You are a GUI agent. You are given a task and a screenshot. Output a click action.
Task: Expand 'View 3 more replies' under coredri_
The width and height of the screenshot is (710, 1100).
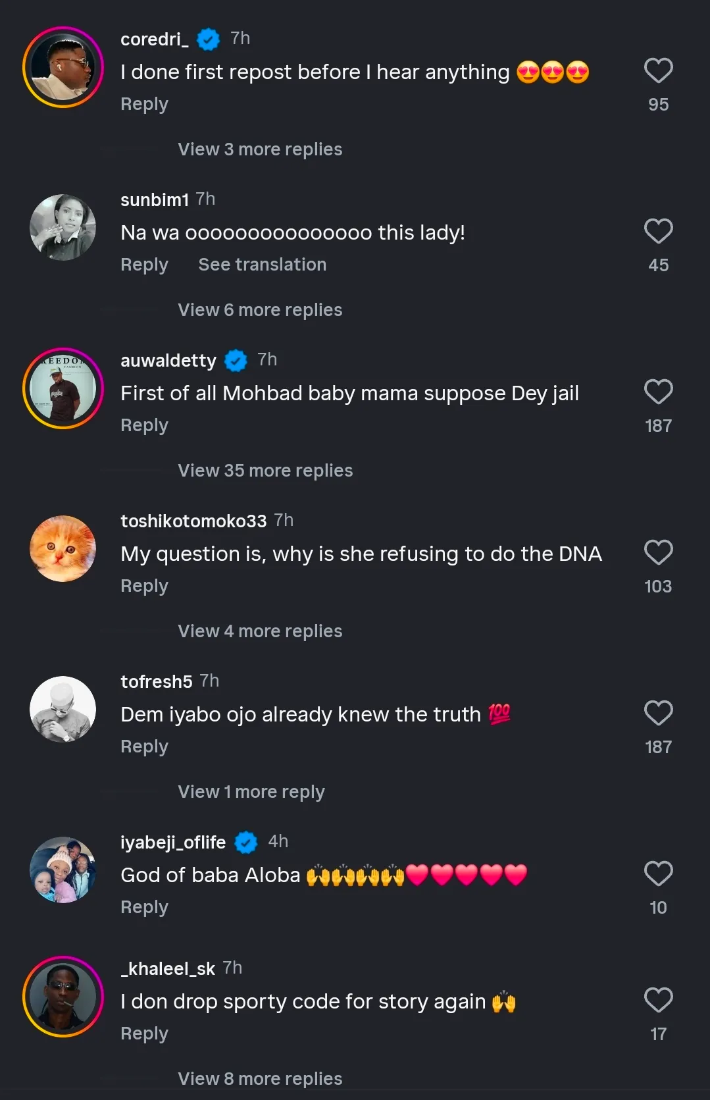tap(260, 149)
